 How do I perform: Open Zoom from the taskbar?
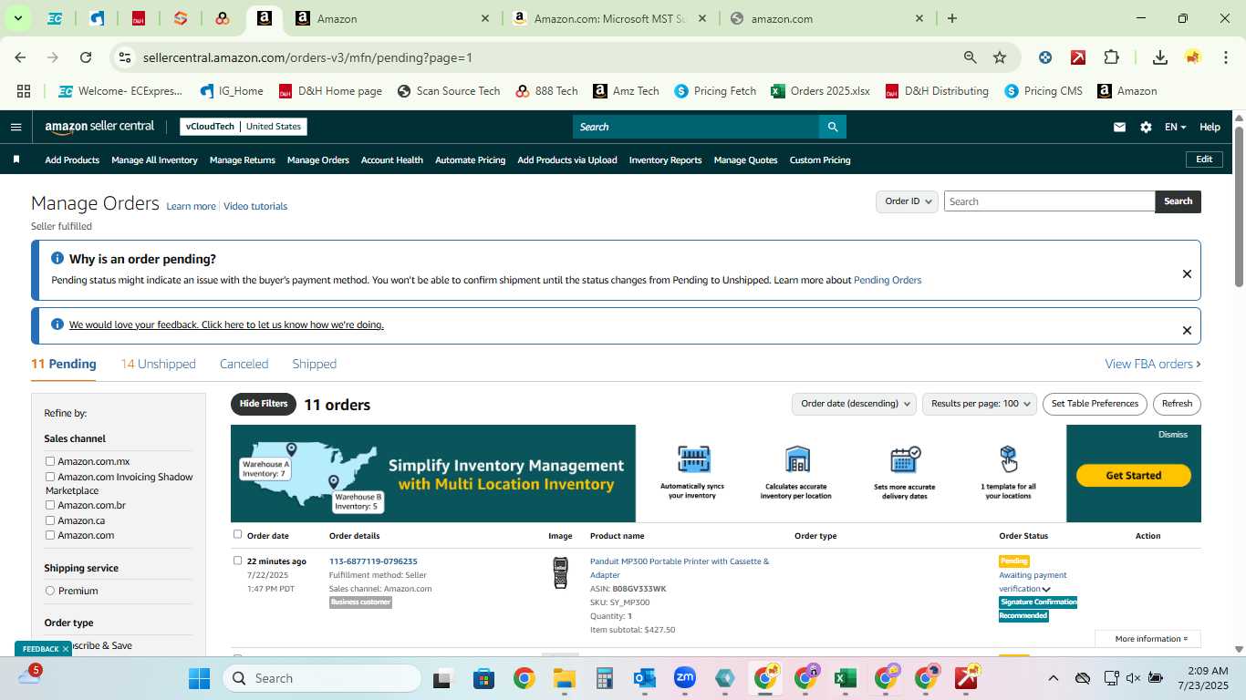pyautogui.click(x=685, y=678)
